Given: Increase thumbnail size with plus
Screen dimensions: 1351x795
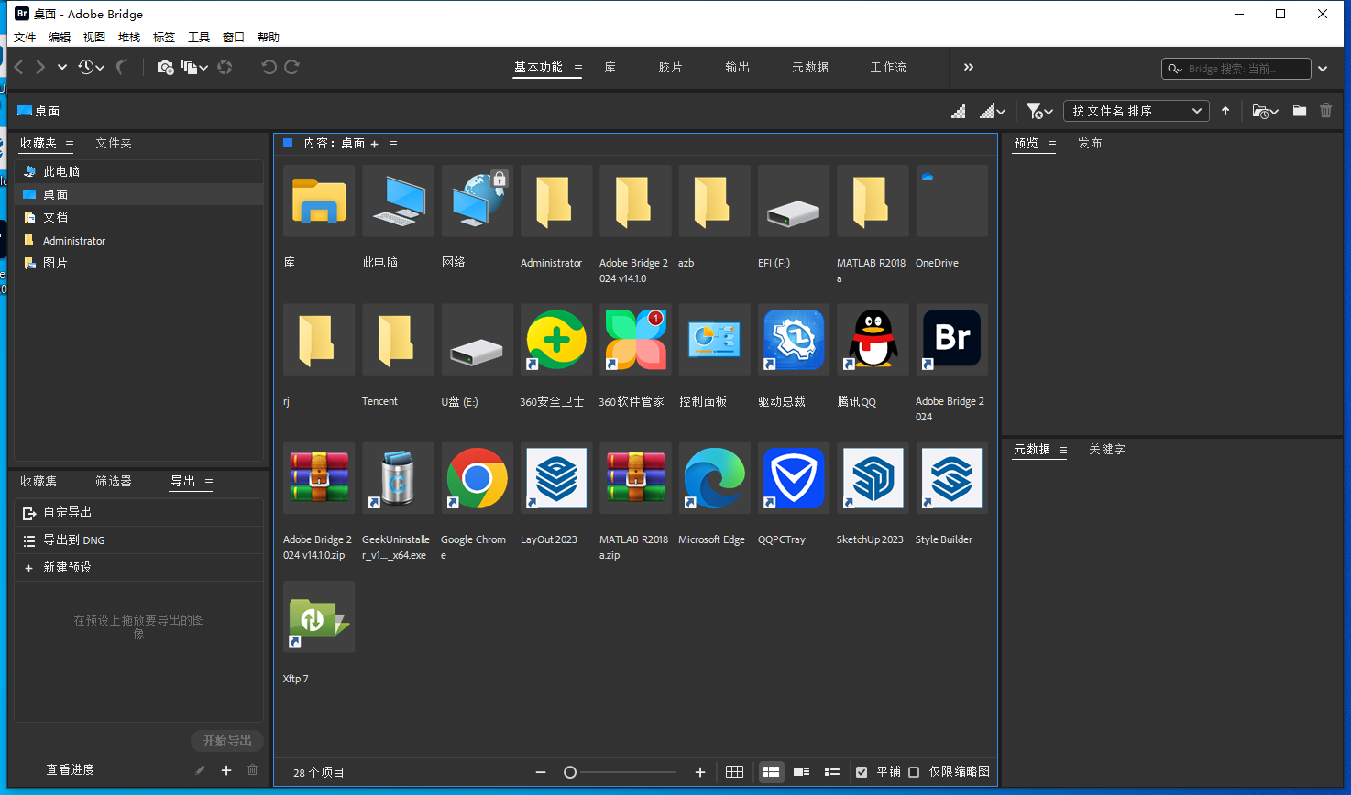Looking at the screenshot, I should 700,772.
